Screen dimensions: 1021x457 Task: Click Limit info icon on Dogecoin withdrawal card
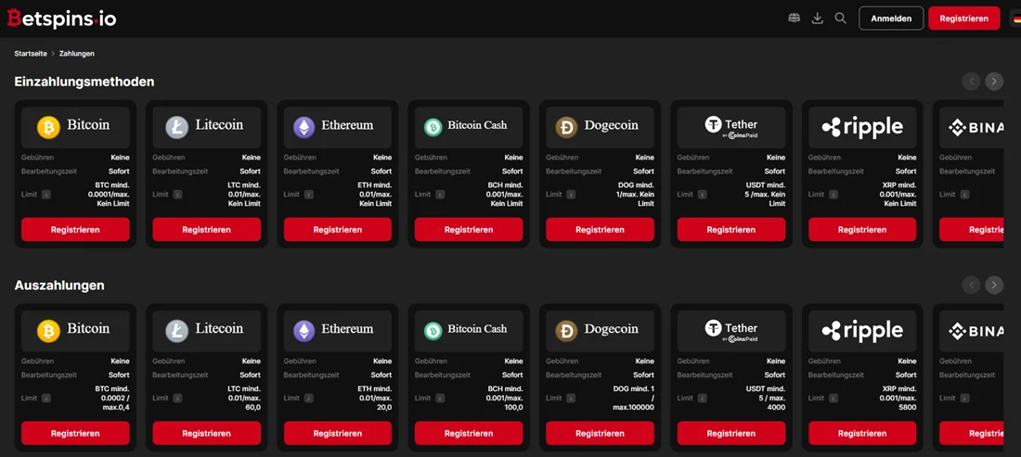571,398
